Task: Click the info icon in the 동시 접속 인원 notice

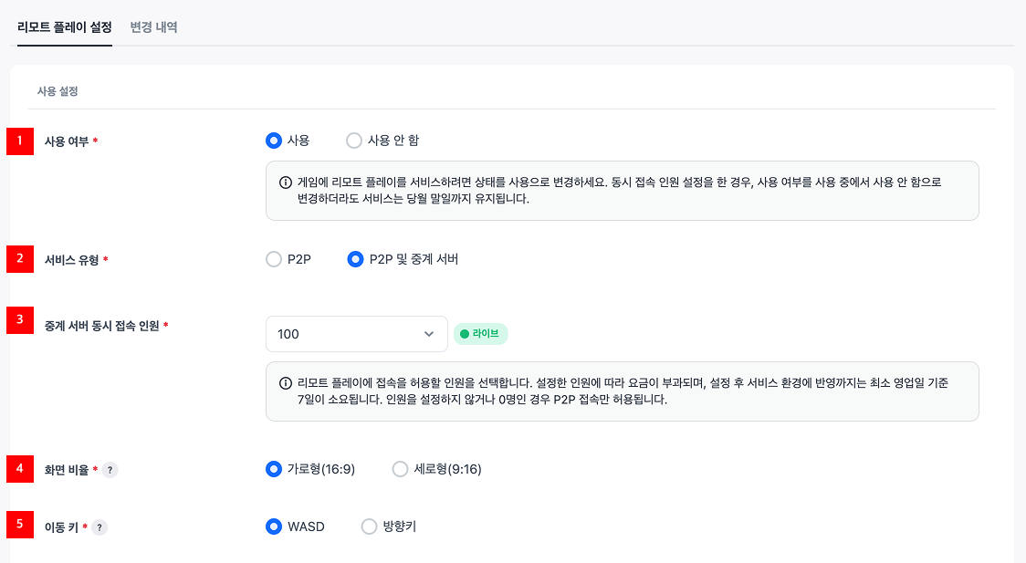Action: click(286, 383)
